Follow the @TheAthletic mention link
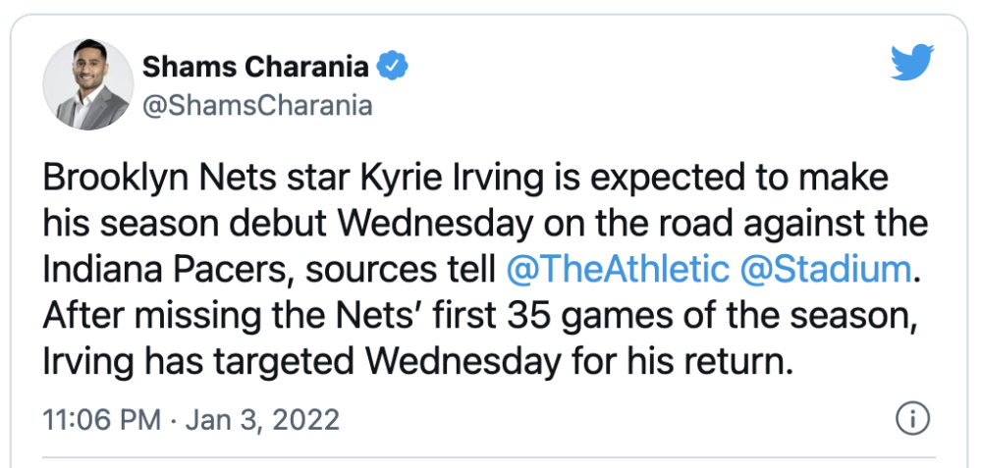This screenshot has height=468, width=982. (x=618, y=269)
